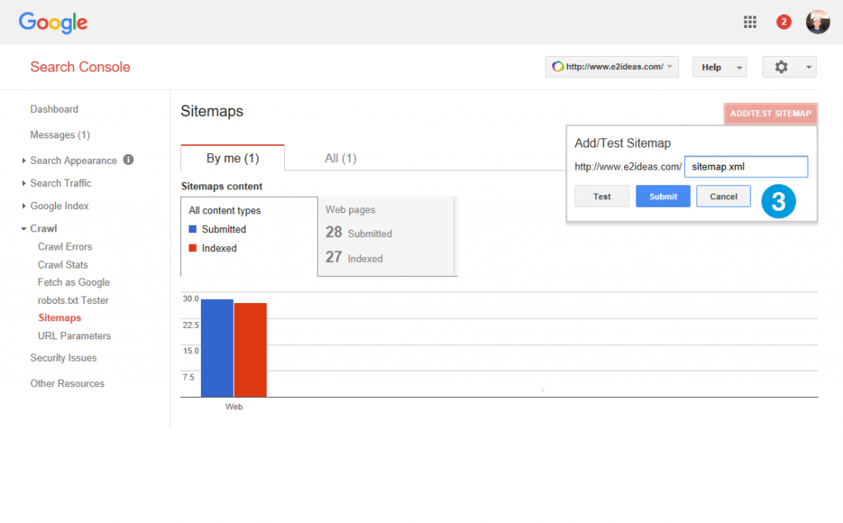Click the ADD/TEST SITEMAP button
This screenshot has width=843, height=523.
pyautogui.click(x=771, y=114)
